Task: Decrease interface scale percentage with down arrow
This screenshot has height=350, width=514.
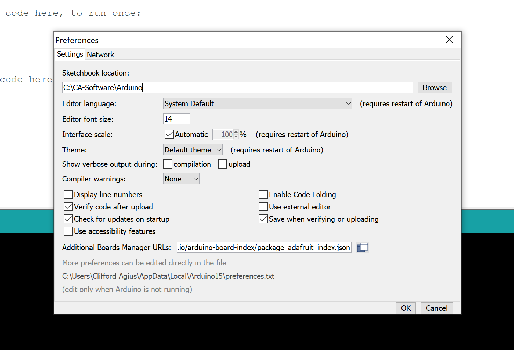Action: tap(236, 137)
